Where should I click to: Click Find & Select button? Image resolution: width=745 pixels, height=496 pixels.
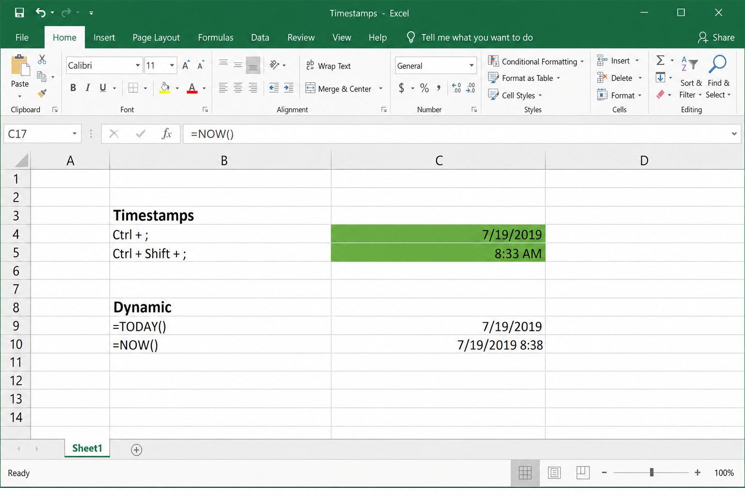click(x=718, y=77)
